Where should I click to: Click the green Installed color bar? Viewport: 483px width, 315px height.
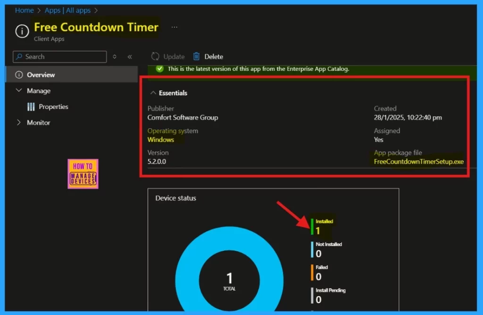click(312, 227)
